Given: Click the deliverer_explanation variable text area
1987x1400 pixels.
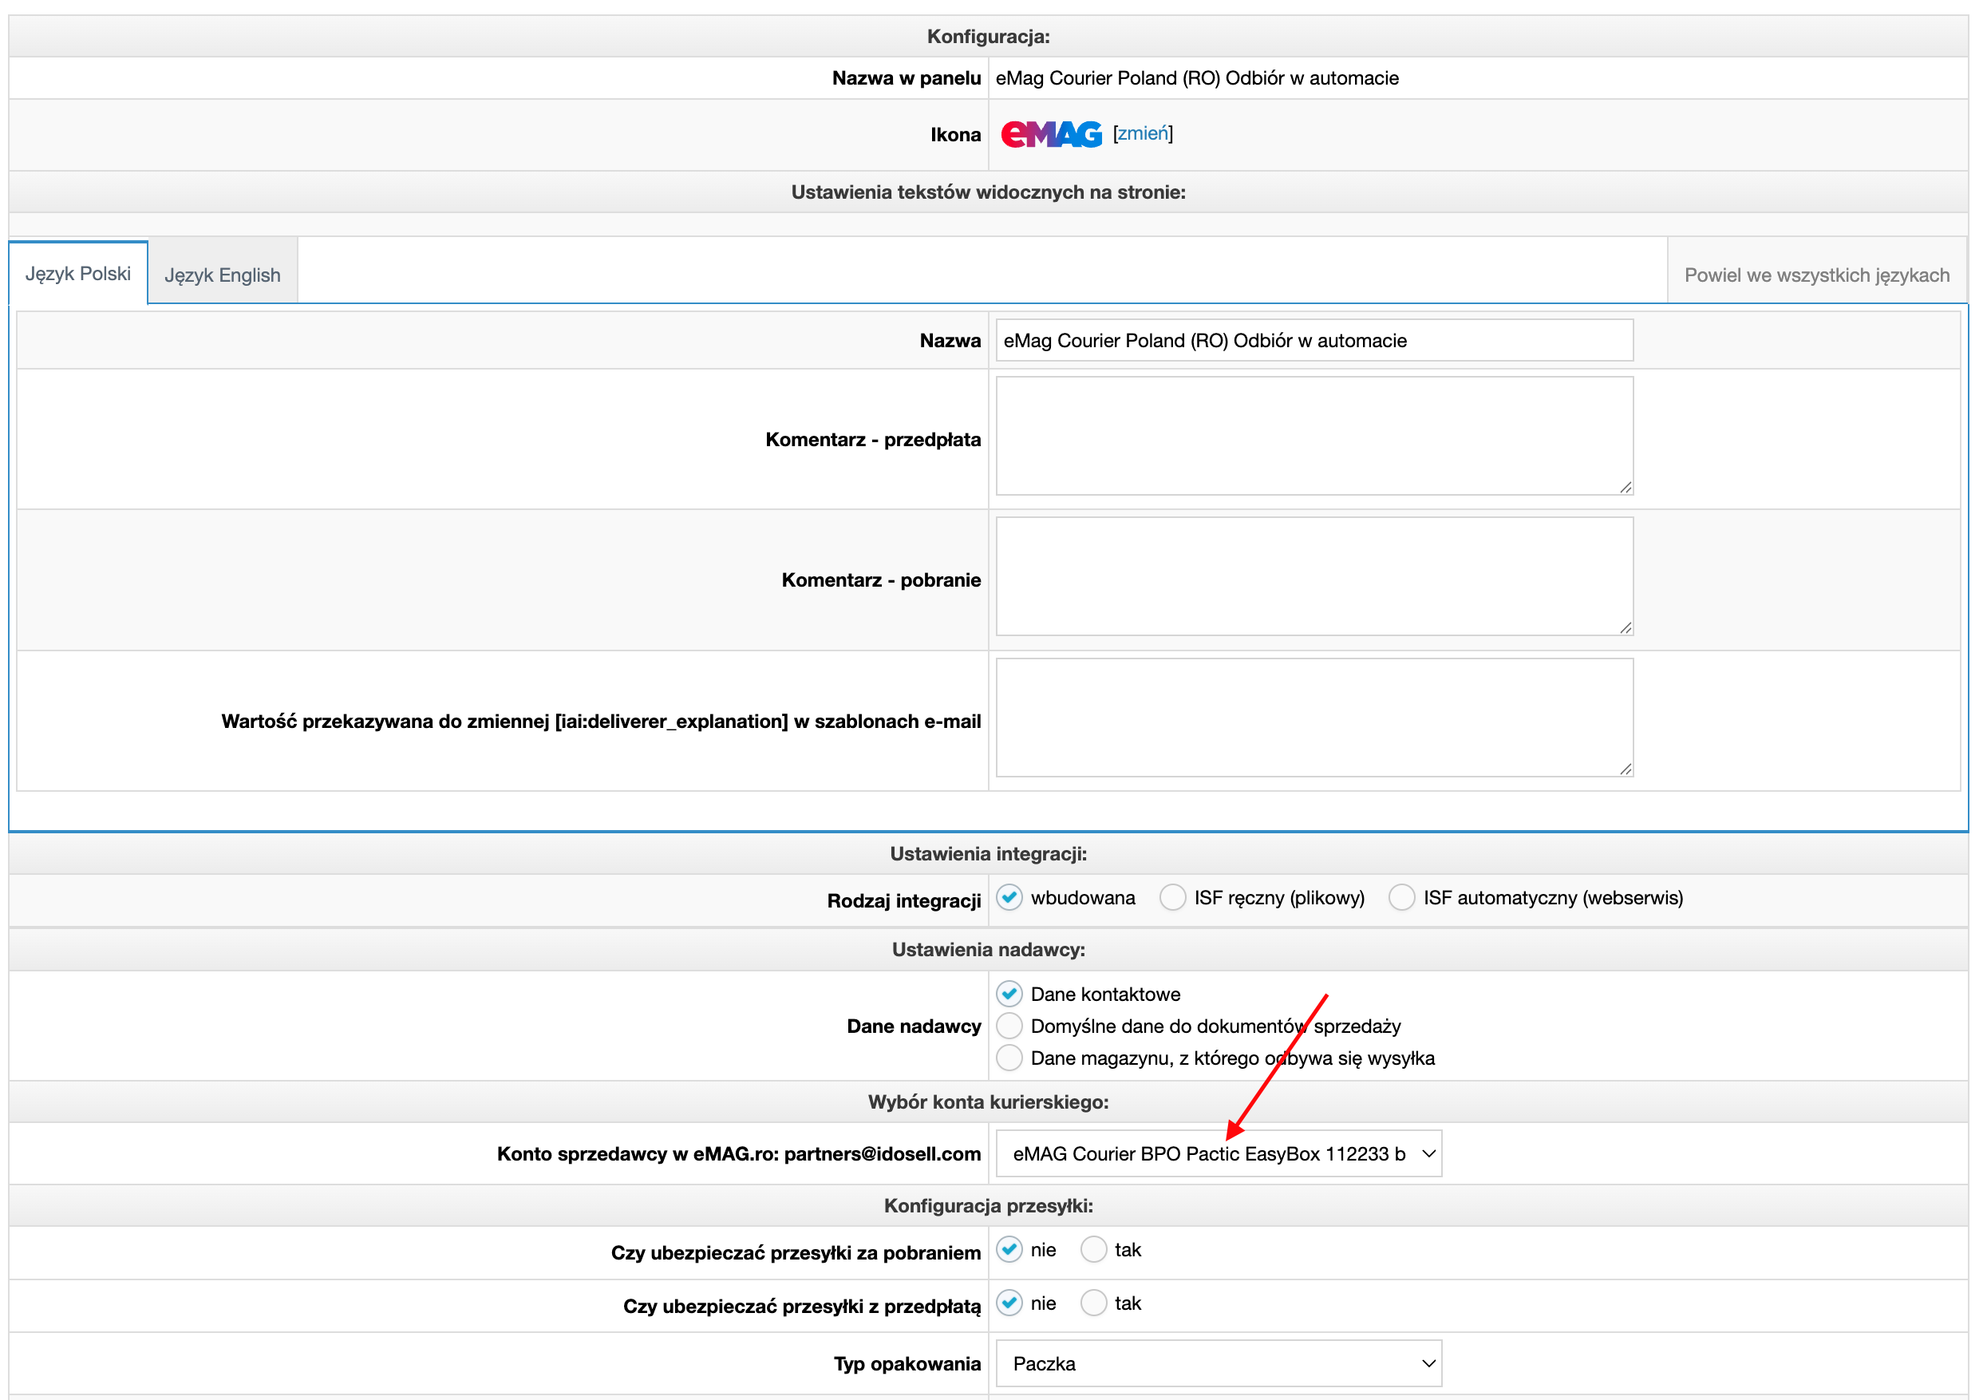Looking at the screenshot, I should point(1313,718).
